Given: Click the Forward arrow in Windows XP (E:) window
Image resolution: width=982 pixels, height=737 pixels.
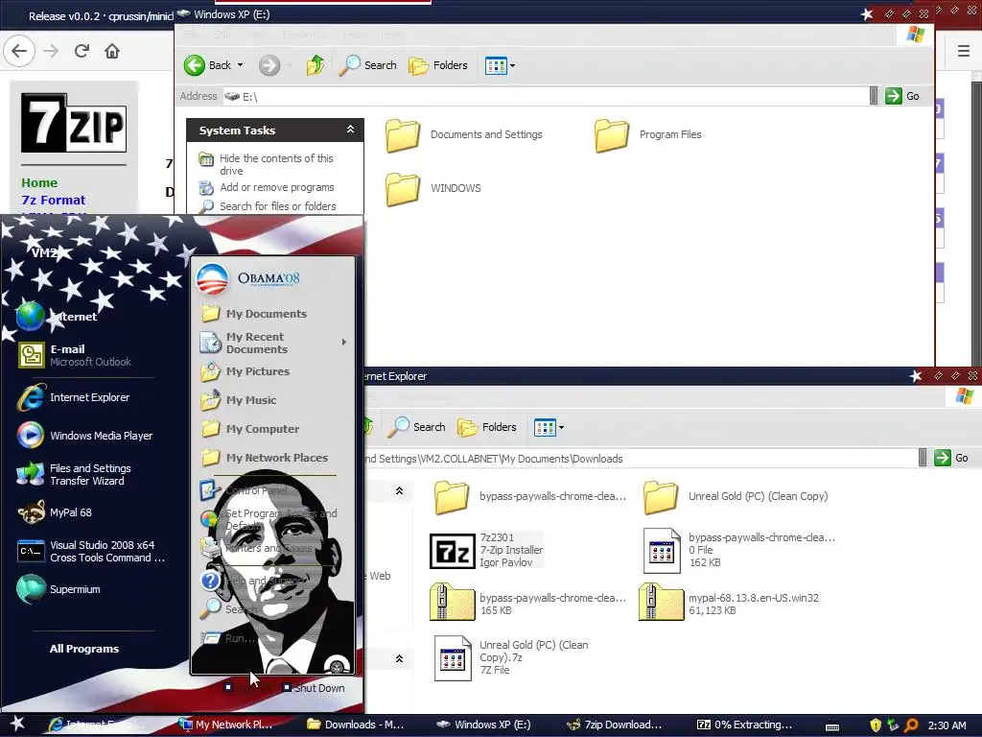Looking at the screenshot, I should 269,65.
